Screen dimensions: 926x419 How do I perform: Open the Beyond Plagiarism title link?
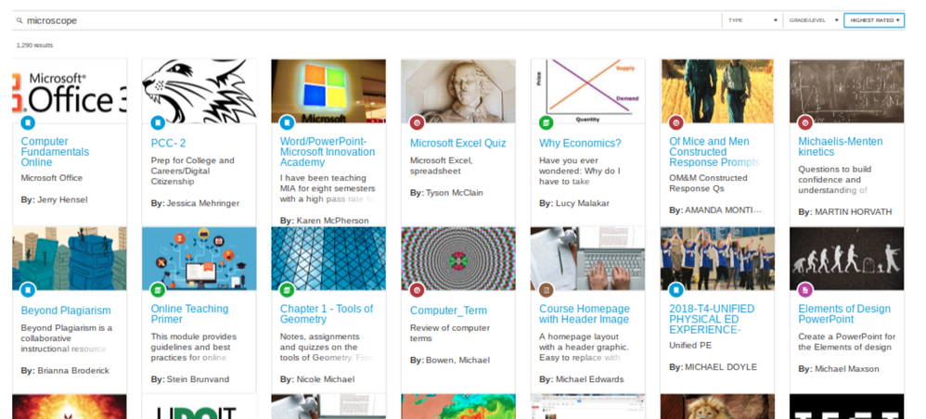pyautogui.click(x=66, y=311)
